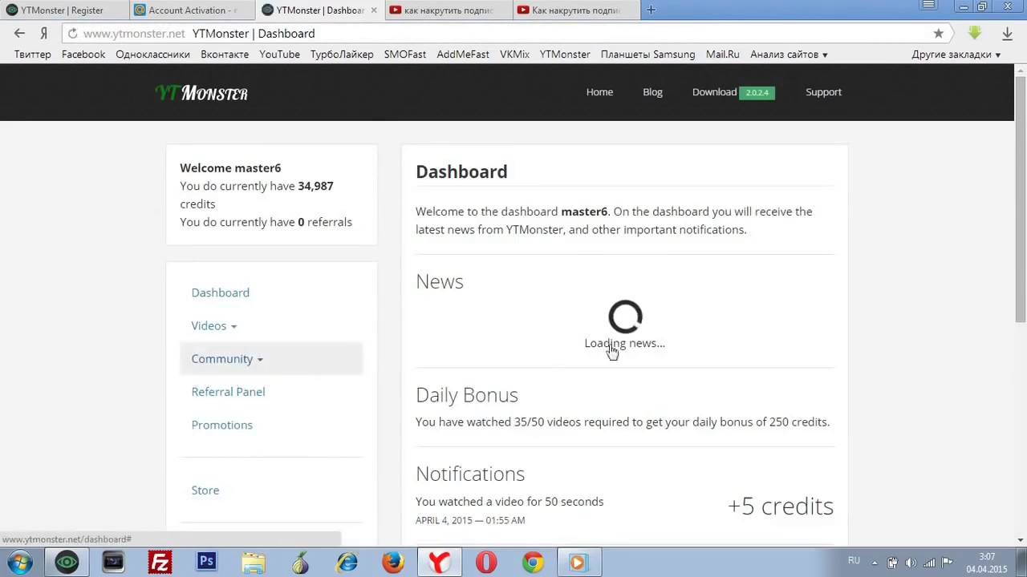Open the Вконтакте bookmark

(225, 54)
